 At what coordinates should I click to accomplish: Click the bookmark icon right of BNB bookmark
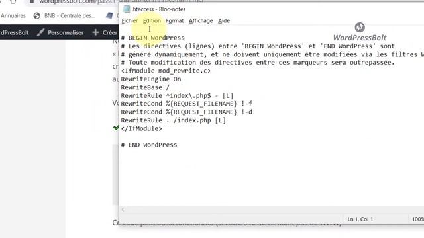(109, 15)
